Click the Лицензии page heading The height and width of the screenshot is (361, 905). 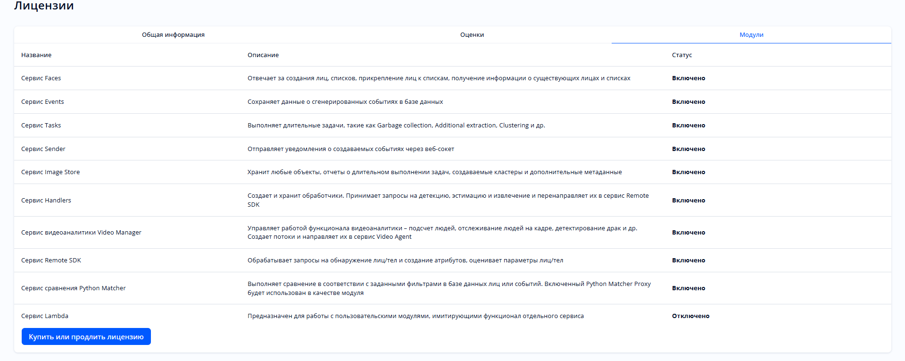(x=44, y=6)
